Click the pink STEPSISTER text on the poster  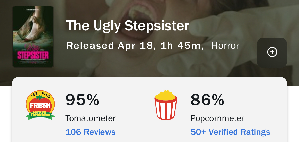point(33,55)
